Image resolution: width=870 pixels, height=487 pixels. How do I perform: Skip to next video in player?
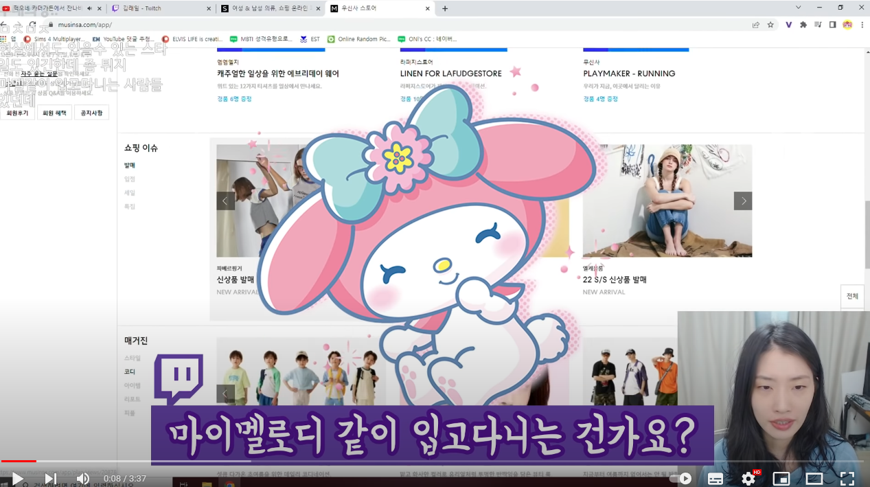(51, 478)
